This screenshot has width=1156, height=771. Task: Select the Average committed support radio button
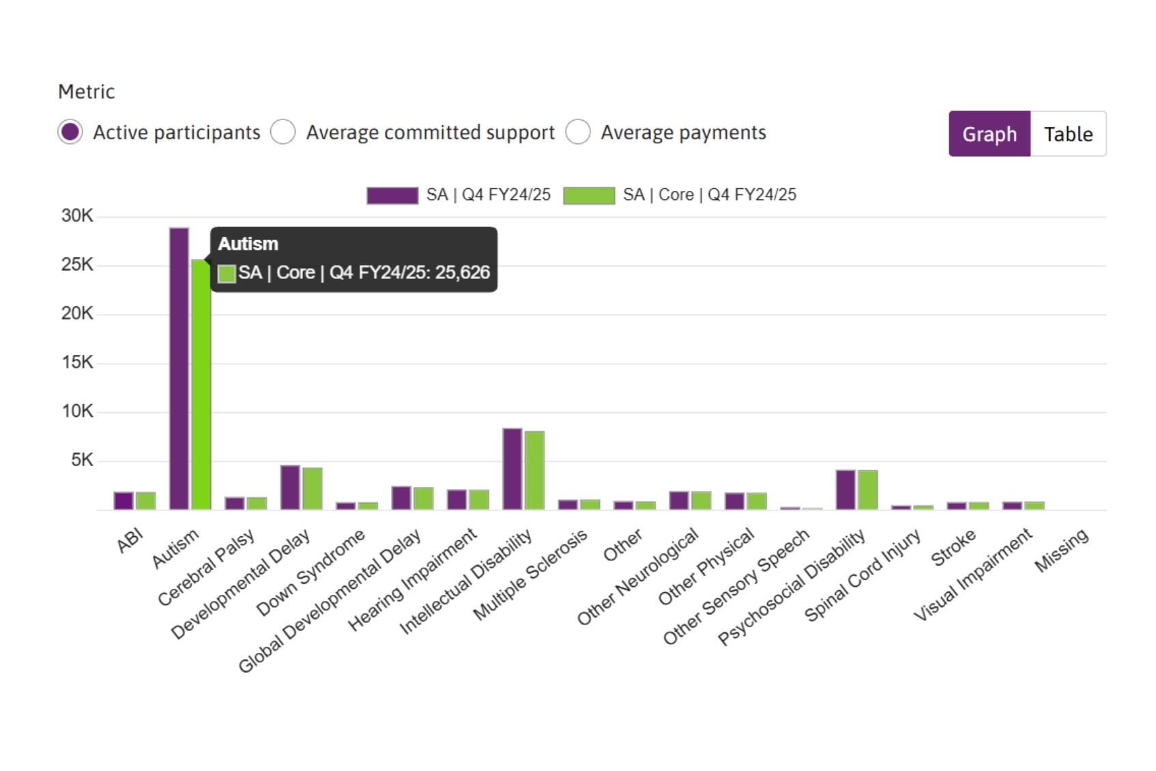[x=283, y=132]
